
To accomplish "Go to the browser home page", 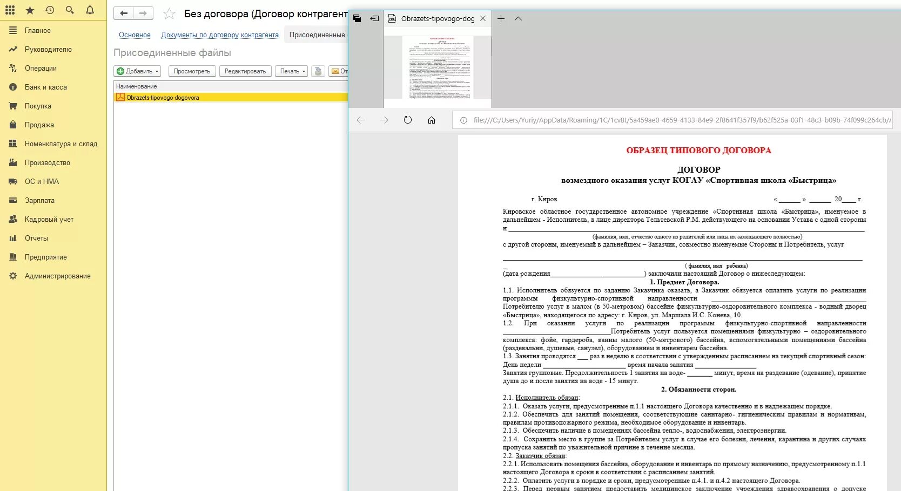I will coord(432,120).
